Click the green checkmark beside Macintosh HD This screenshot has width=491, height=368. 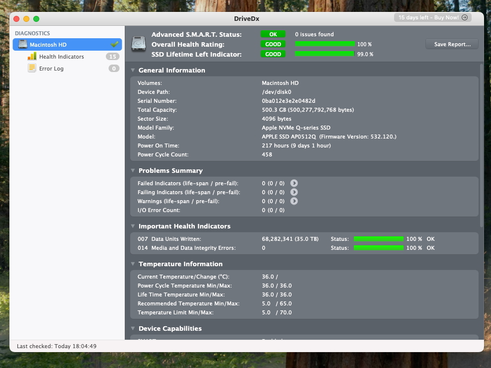coord(115,44)
